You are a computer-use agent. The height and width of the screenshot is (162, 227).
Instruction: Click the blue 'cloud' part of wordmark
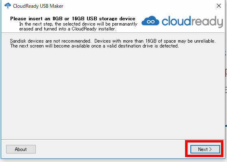coord(176,21)
